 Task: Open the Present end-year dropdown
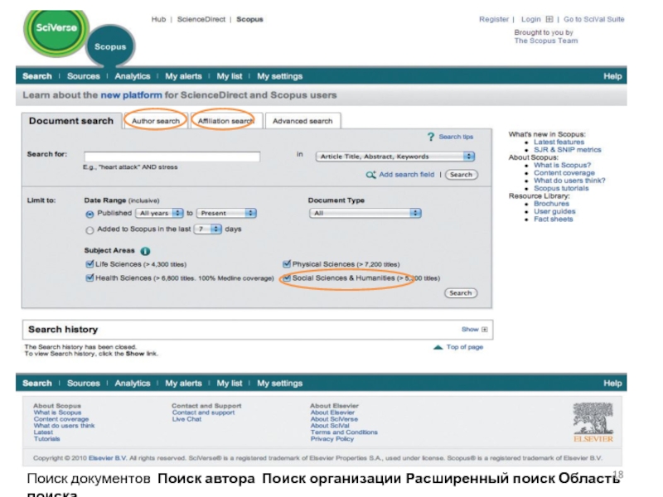tap(226, 213)
